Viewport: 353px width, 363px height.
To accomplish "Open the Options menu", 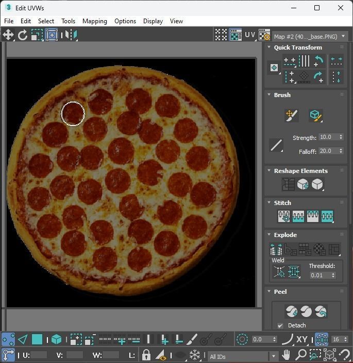I will point(125,21).
